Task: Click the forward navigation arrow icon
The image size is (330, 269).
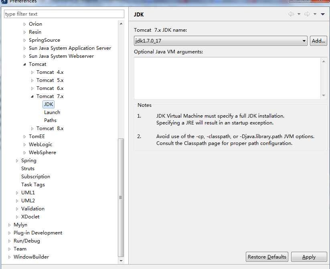Action: (x=307, y=14)
